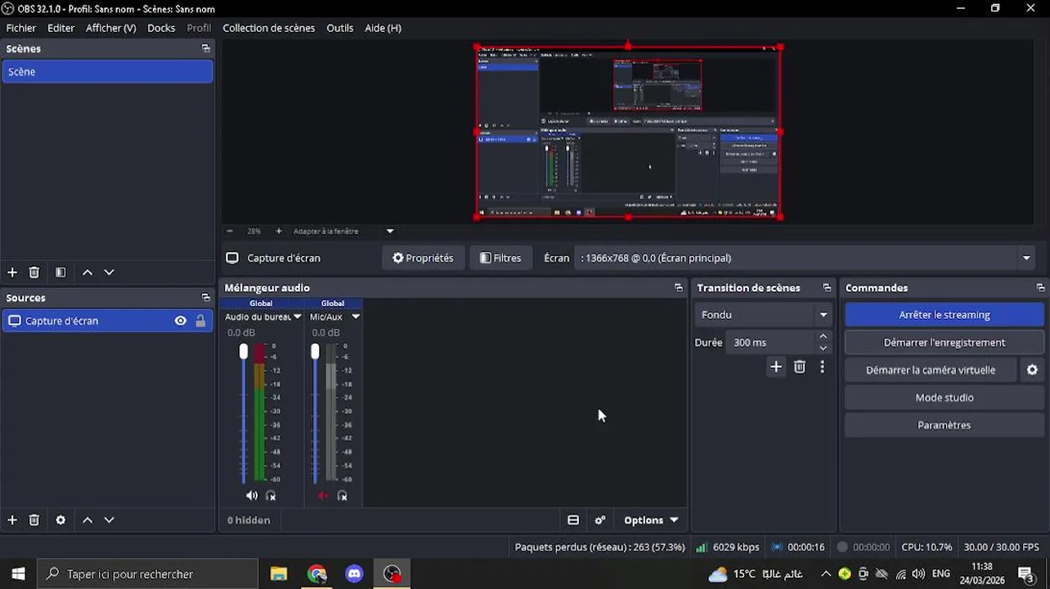
Task: Add a new scene with the plus icon
Action: (12, 272)
